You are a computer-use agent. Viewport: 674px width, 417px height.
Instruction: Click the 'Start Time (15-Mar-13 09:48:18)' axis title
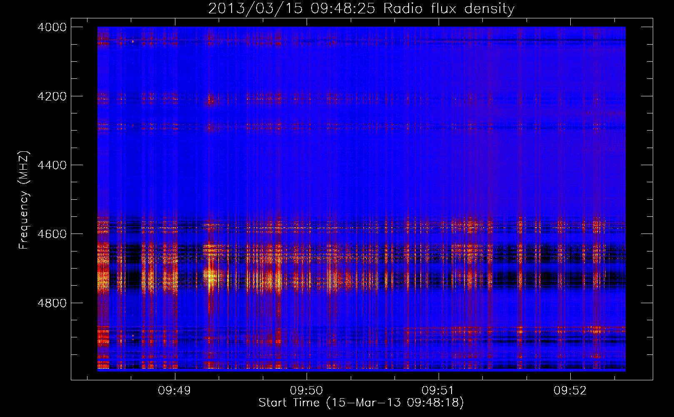click(361, 403)
